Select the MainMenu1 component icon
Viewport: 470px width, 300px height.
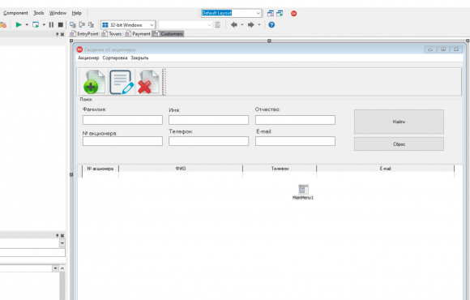pyautogui.click(x=303, y=189)
